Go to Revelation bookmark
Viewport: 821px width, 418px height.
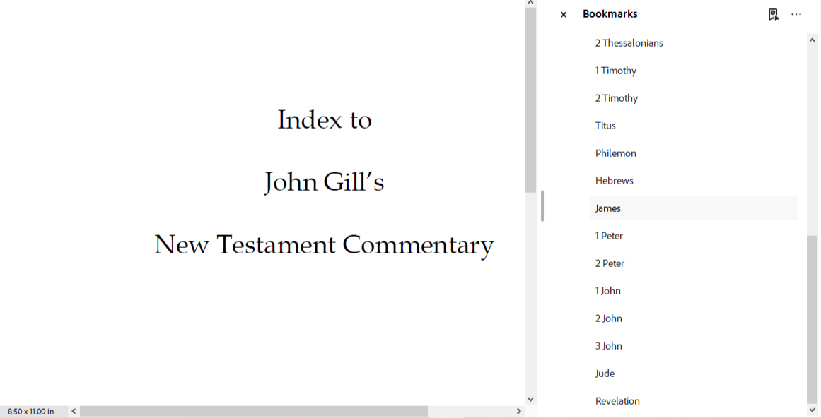pos(617,401)
